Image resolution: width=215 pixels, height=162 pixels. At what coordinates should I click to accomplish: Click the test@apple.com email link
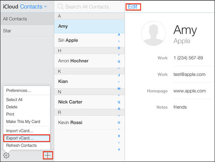pos(189,74)
